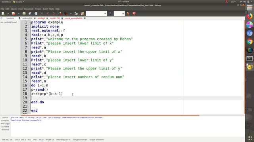Show applications grid in the dock
The image size is (254, 142).
coord(250,138)
